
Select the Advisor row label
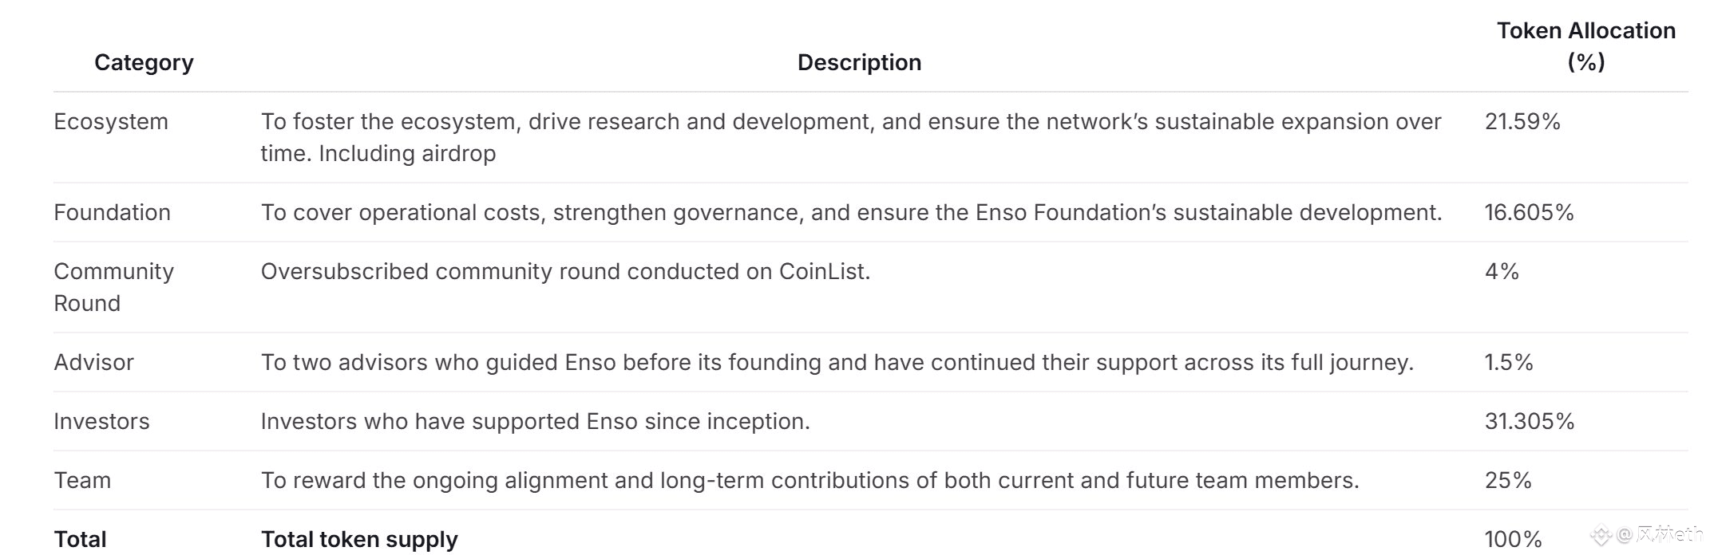tap(93, 362)
